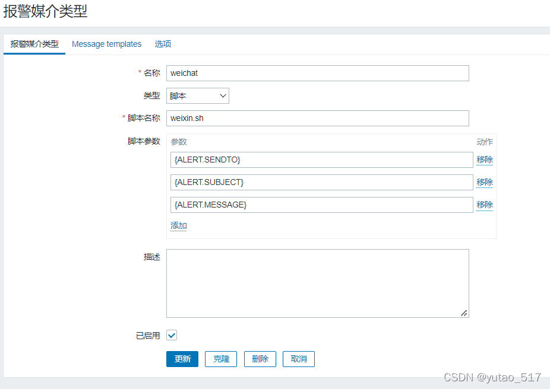Click the 删除 button
The image size is (550, 389).
point(260,359)
